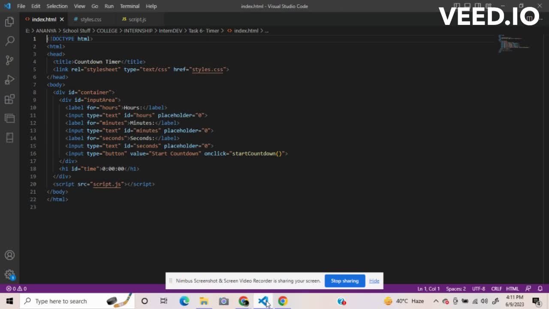Screen dimensions: 549x309
Task: Click the breadcrumb ellipsis symbol entry
Action: (x=266, y=31)
